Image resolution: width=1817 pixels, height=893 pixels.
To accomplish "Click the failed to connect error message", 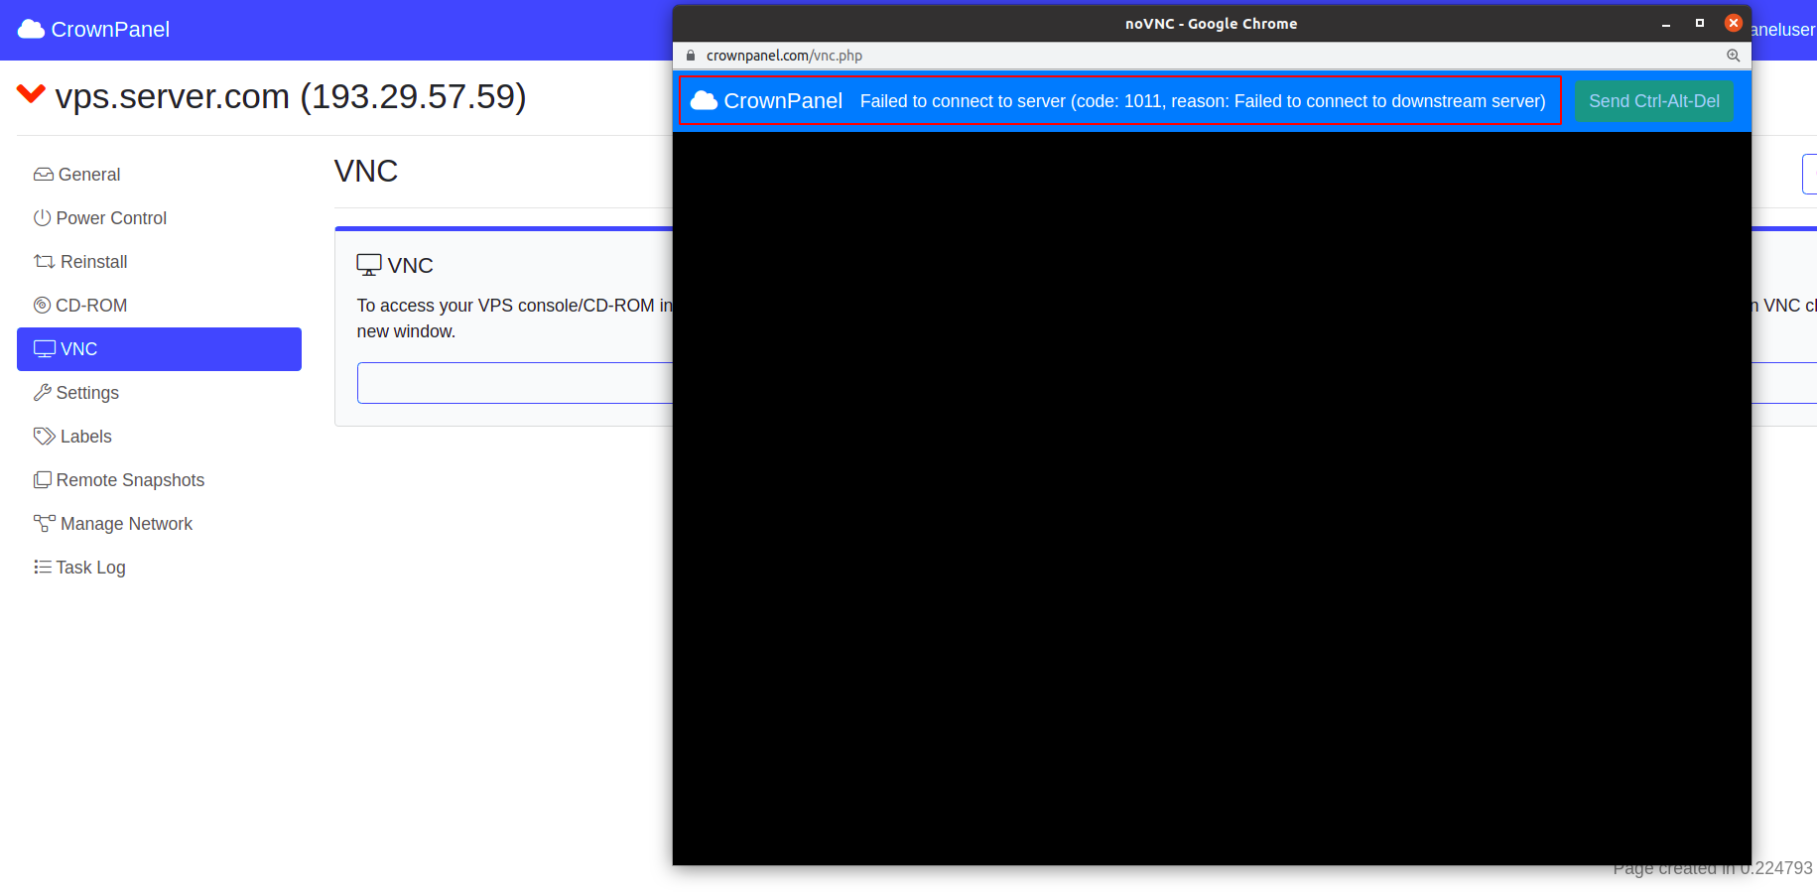I will click(1203, 101).
